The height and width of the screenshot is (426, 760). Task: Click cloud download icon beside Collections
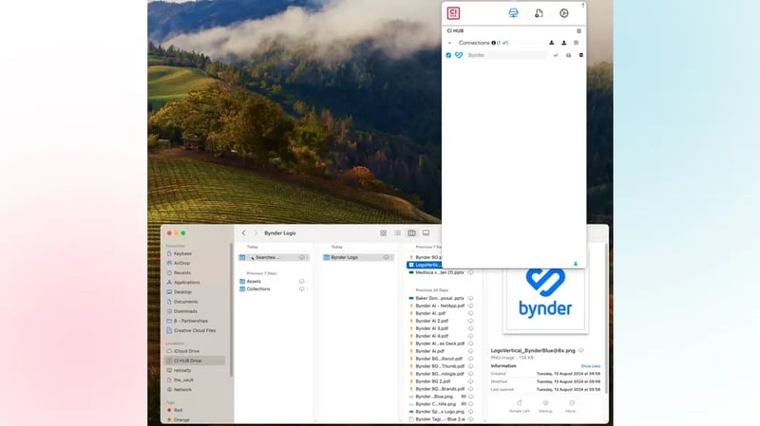point(301,289)
